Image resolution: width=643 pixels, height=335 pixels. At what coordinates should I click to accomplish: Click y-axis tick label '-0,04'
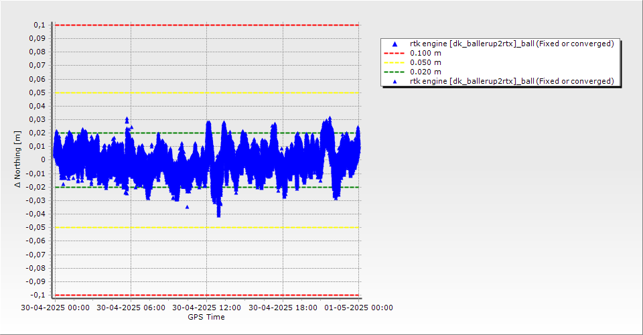[35, 214]
